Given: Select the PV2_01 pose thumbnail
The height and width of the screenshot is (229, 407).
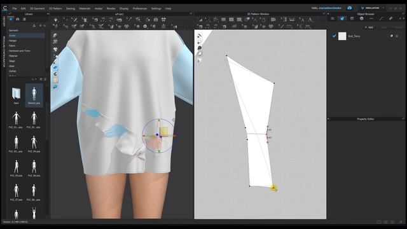Looking at the screenshot, I should tap(16, 120).
